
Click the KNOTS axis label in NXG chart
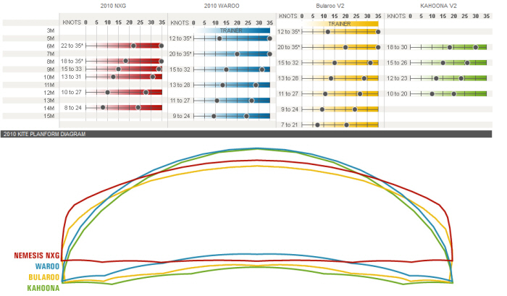point(72,22)
